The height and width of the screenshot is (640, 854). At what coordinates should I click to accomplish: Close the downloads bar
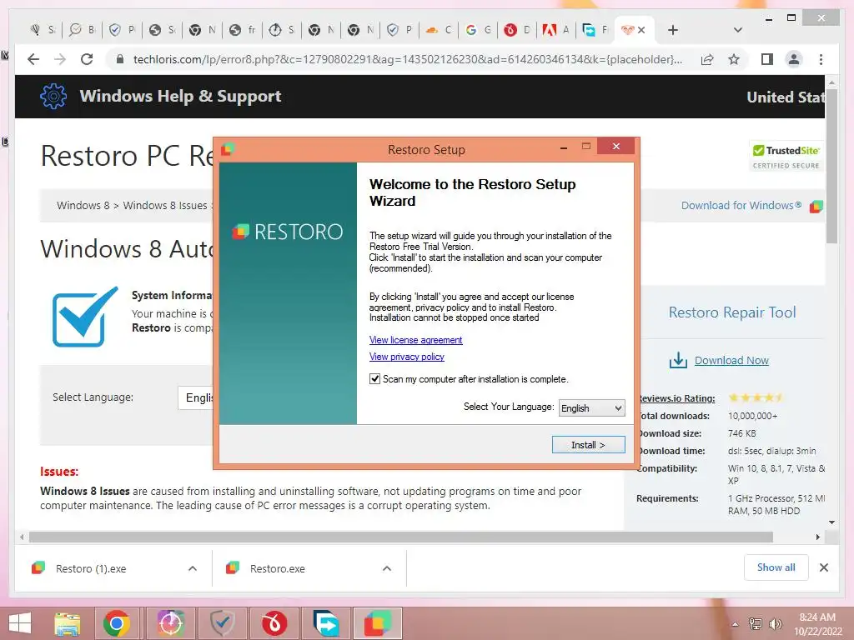pos(824,567)
